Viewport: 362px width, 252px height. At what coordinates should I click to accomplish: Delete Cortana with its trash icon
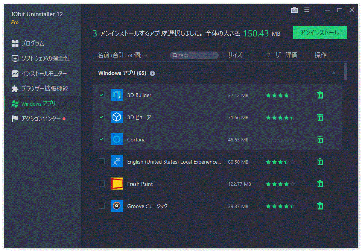(x=320, y=139)
